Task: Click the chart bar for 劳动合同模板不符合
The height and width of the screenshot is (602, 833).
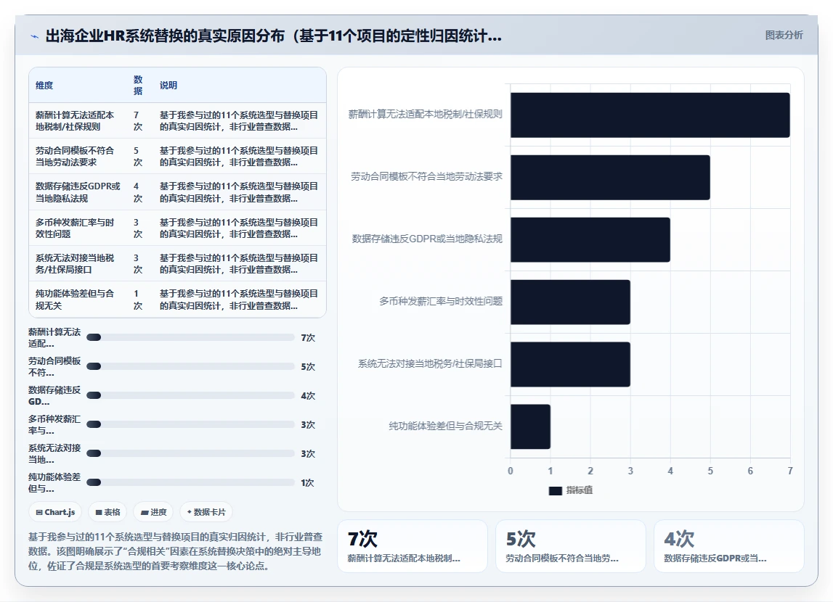Action: [610, 178]
